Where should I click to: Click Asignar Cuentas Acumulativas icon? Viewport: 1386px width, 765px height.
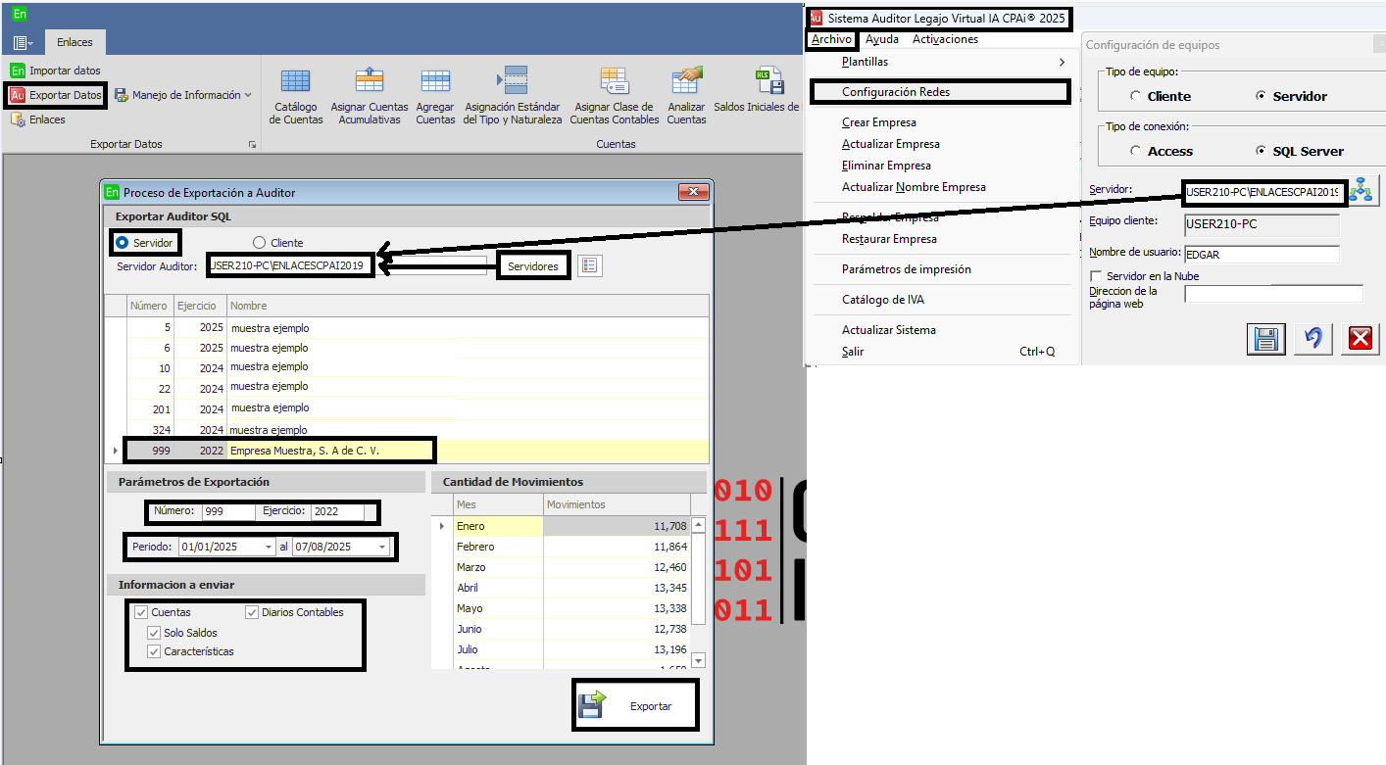click(370, 97)
